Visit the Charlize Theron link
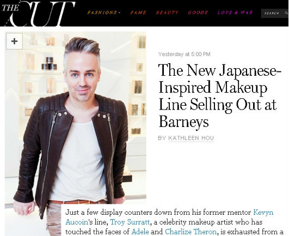Image resolution: width=289 pixels, height=236 pixels. (190, 232)
